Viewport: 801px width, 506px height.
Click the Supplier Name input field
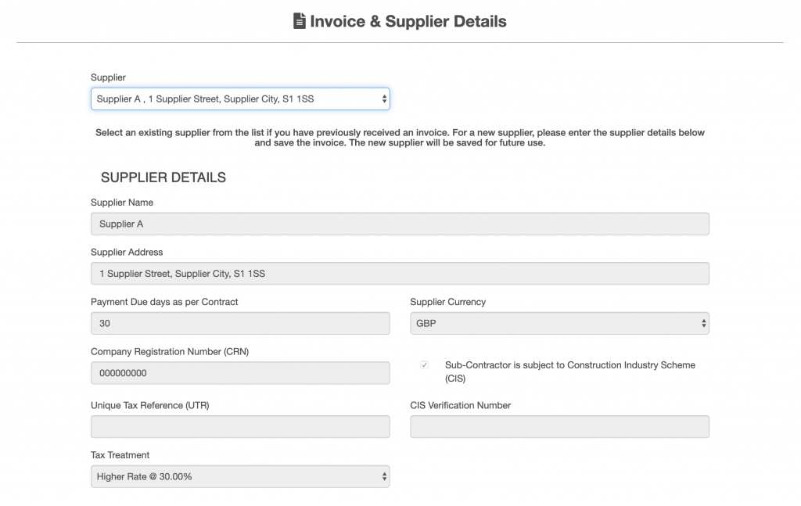[400, 224]
